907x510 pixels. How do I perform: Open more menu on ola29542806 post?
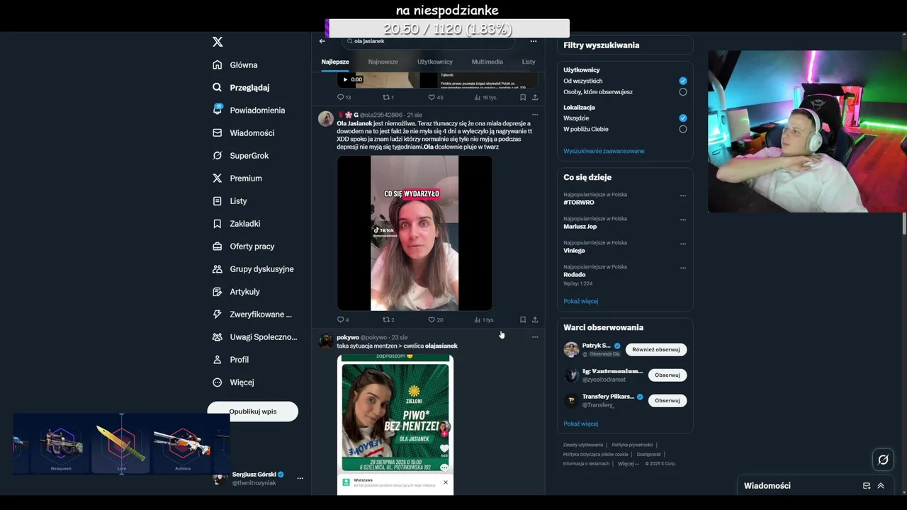535,114
